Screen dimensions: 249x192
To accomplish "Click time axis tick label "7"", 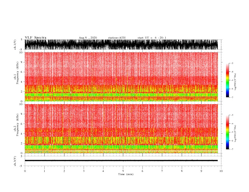I will pyautogui.click(x=162, y=171).
